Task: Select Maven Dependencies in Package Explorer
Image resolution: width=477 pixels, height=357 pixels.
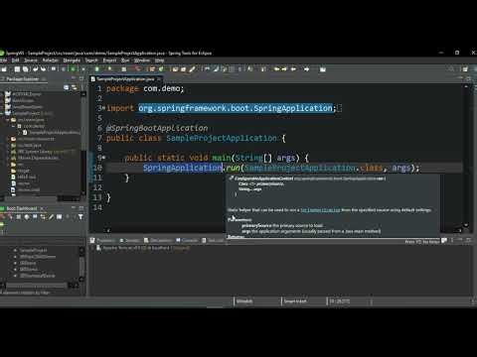Action: 35,158
